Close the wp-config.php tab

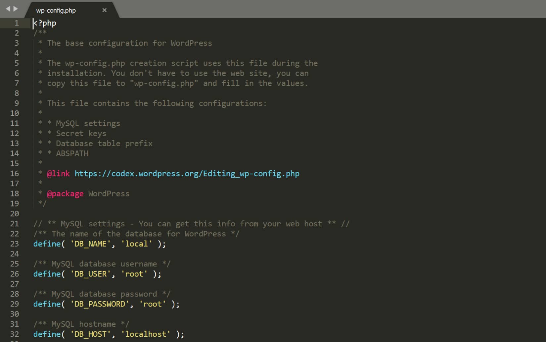tap(104, 10)
